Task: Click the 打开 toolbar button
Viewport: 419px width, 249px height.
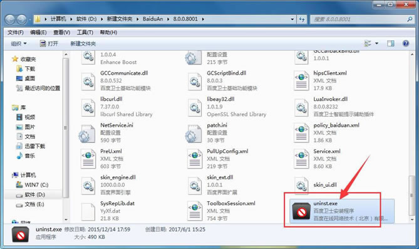Action: click(49, 43)
